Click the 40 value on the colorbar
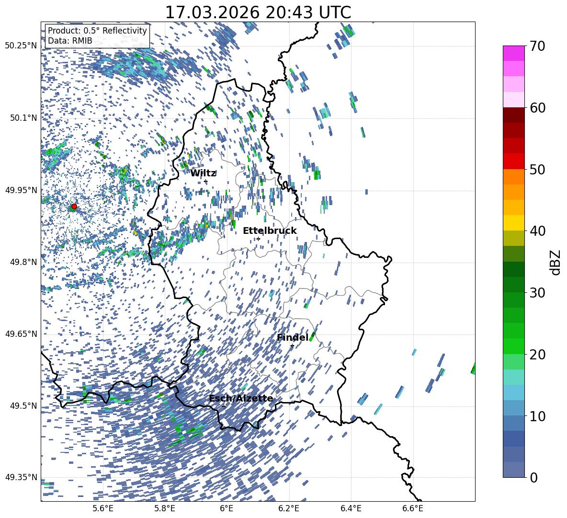567x518 pixels. [x=537, y=231]
